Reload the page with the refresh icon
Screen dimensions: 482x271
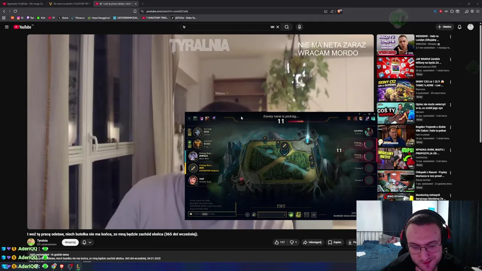click(x=15, y=11)
